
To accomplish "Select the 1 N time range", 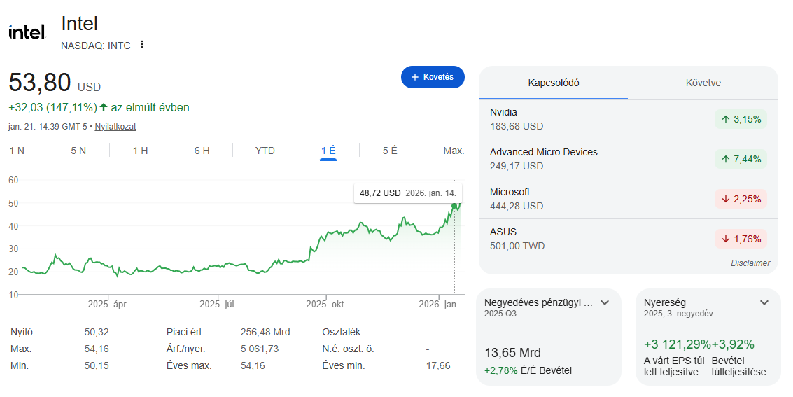I will (x=17, y=151).
